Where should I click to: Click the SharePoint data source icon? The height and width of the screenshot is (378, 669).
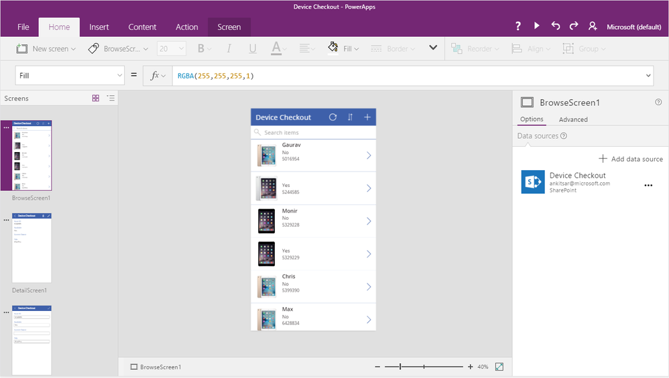[x=533, y=182]
